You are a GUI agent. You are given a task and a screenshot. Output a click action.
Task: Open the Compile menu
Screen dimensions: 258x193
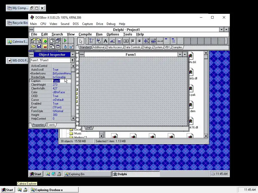(85, 34)
